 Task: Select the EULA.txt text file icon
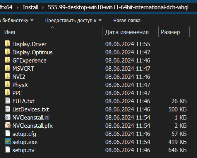pos(8,101)
